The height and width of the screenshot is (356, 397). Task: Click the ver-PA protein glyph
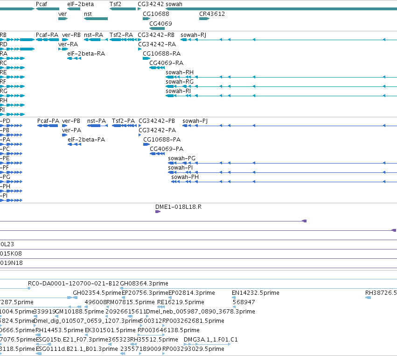pos(64,135)
